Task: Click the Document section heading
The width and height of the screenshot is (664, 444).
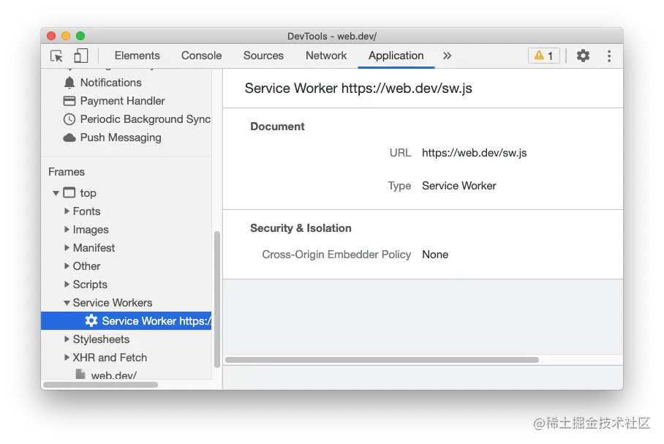Action: 277,127
